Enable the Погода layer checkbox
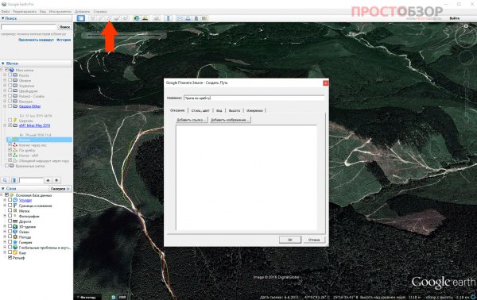This screenshot has width=477, height=300. click(10, 237)
